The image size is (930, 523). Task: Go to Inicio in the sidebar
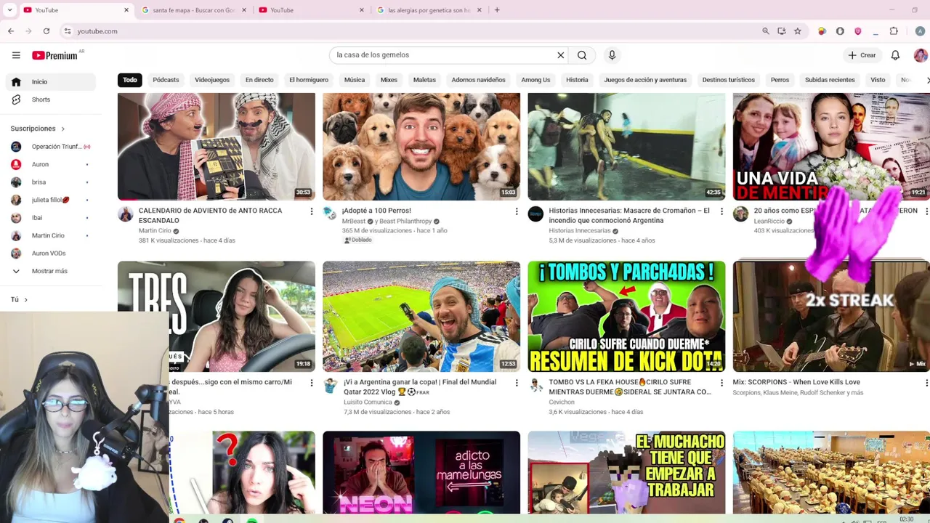pos(50,82)
